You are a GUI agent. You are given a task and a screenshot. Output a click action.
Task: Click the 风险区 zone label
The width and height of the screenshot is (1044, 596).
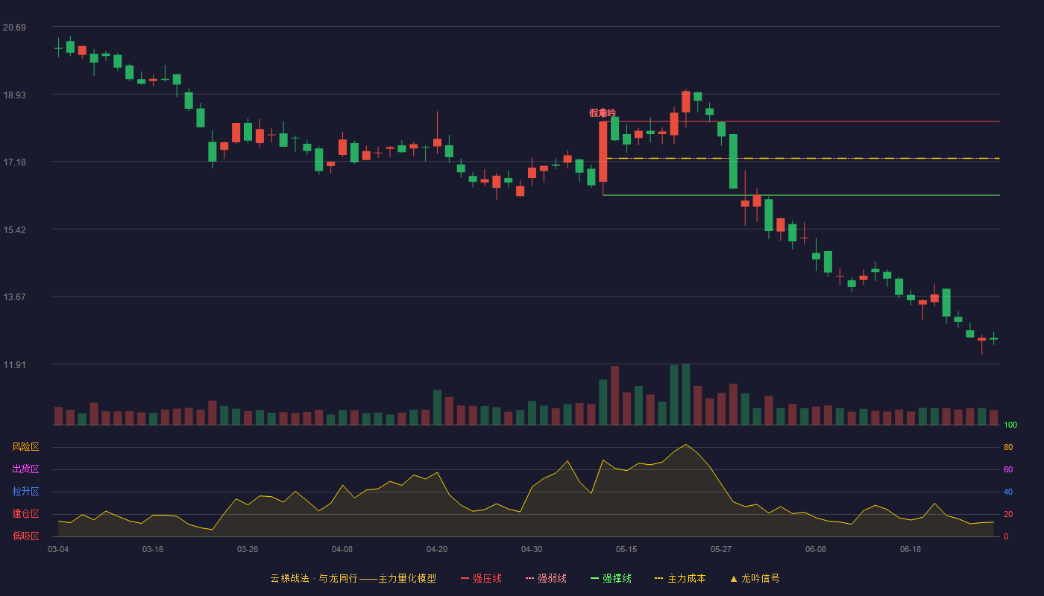(25, 447)
